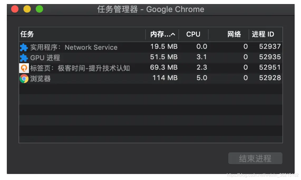Click the green zoom traffic light button
This screenshot has width=301, height=180.
tap(39, 9)
